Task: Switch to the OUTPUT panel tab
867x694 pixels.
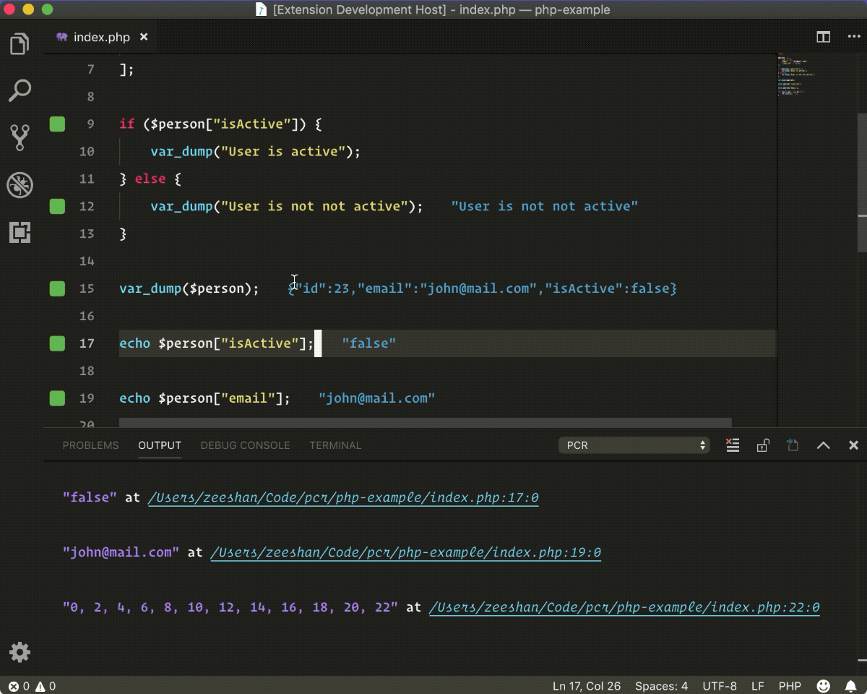Action: point(160,445)
